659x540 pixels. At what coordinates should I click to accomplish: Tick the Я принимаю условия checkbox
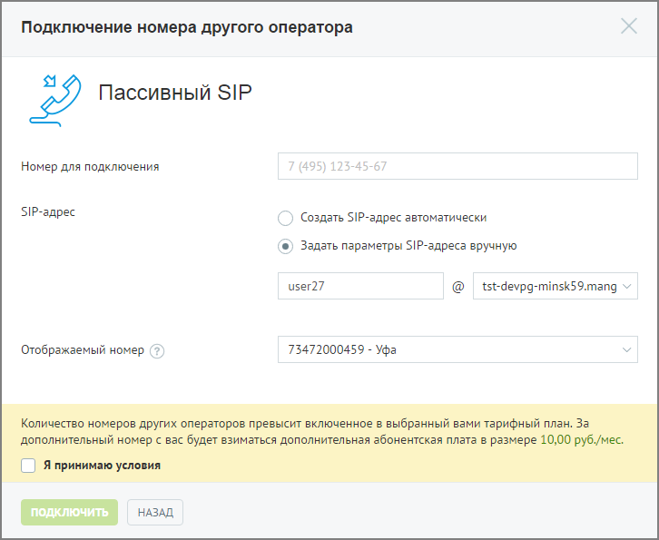click(28, 466)
